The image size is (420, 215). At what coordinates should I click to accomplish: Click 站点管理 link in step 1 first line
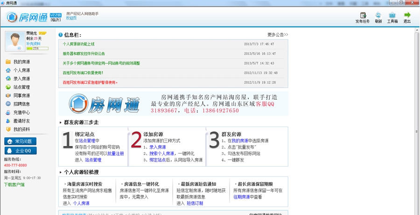pyautogui.click(x=87, y=141)
